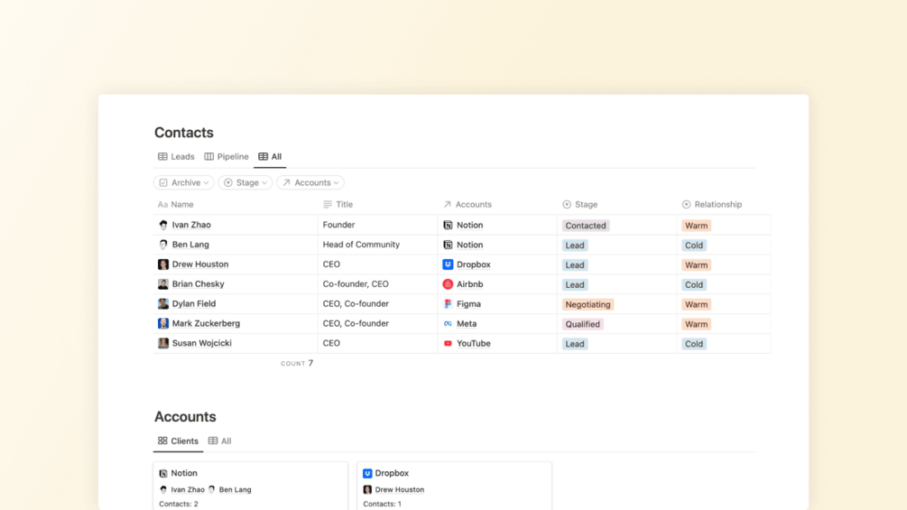
Task: Open the Dylan Field contact page
Action: [x=194, y=303]
